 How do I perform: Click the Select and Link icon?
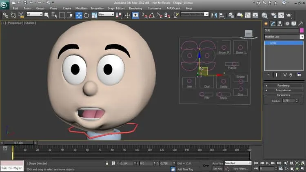click(x=5, y=15)
